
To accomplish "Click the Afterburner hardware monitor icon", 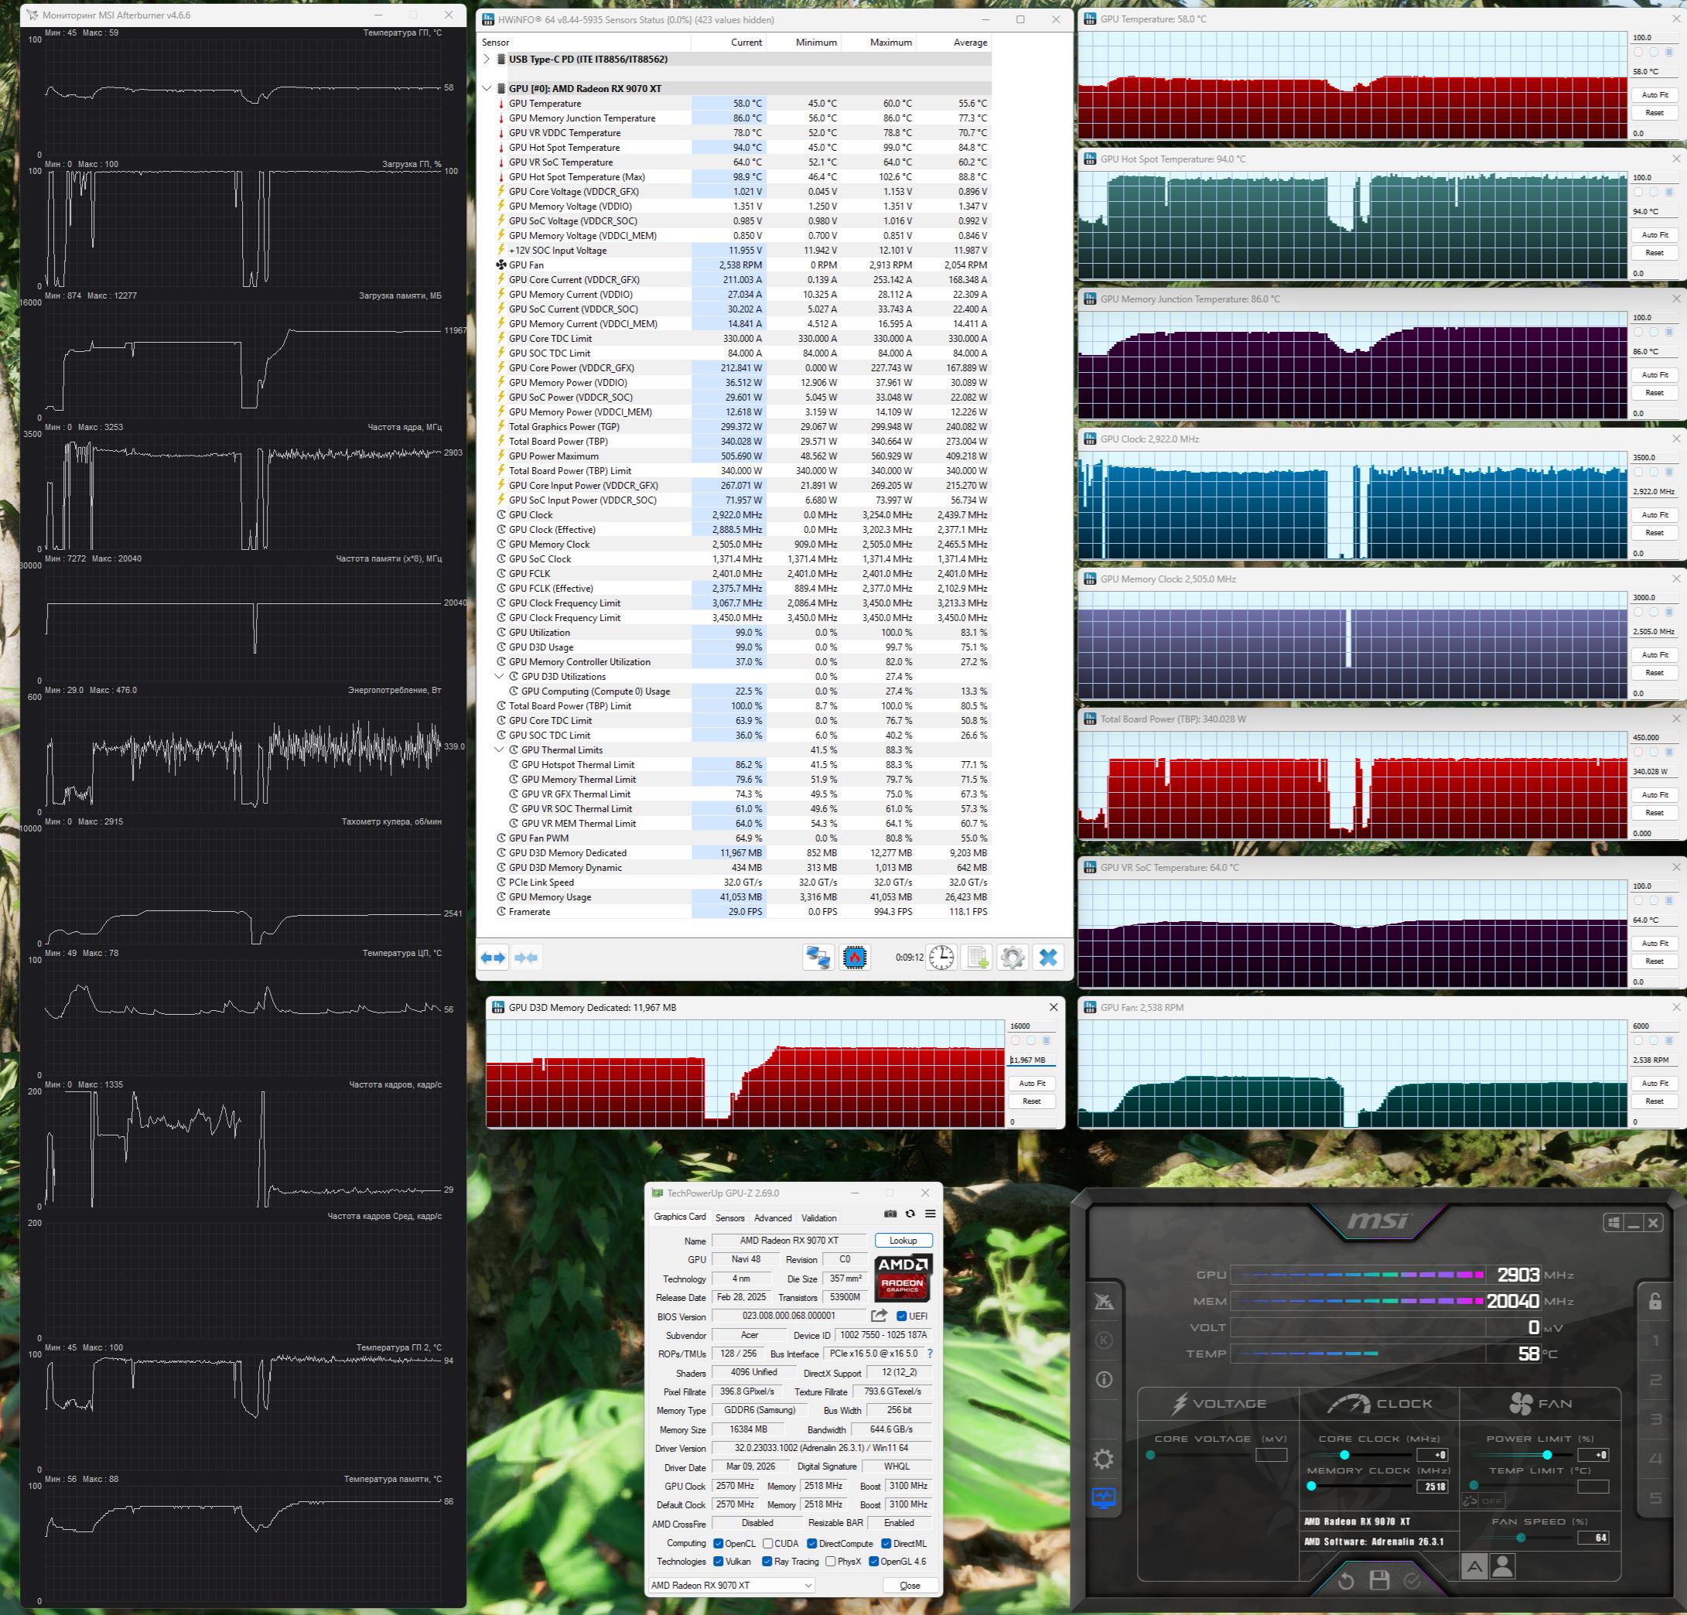I will 1102,1498.
